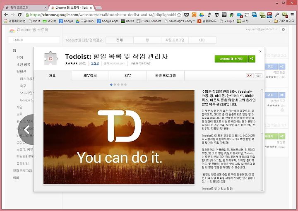This screenshot has width=298, height=211.
Task: Filter results by 전체
Action: click(x=120, y=40)
